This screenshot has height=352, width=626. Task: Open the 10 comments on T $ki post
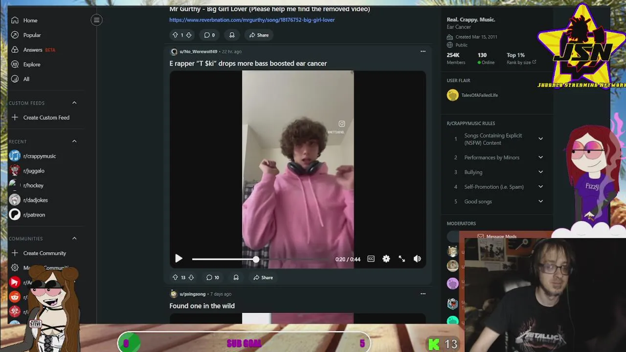pos(212,277)
